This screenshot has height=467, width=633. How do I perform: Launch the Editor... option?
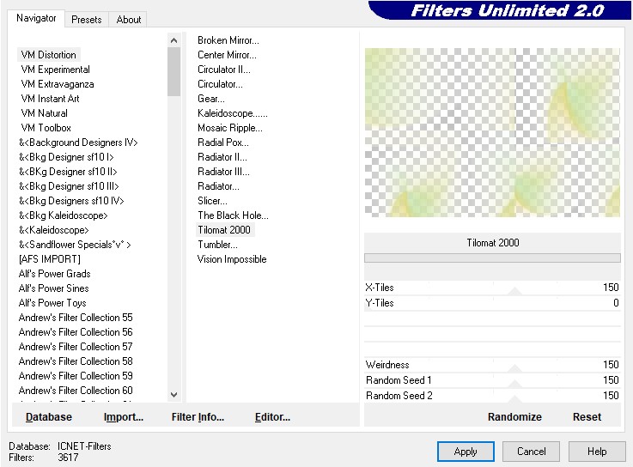272,417
